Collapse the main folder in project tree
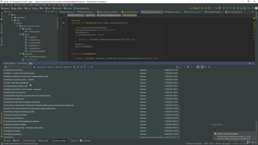 (12, 21)
